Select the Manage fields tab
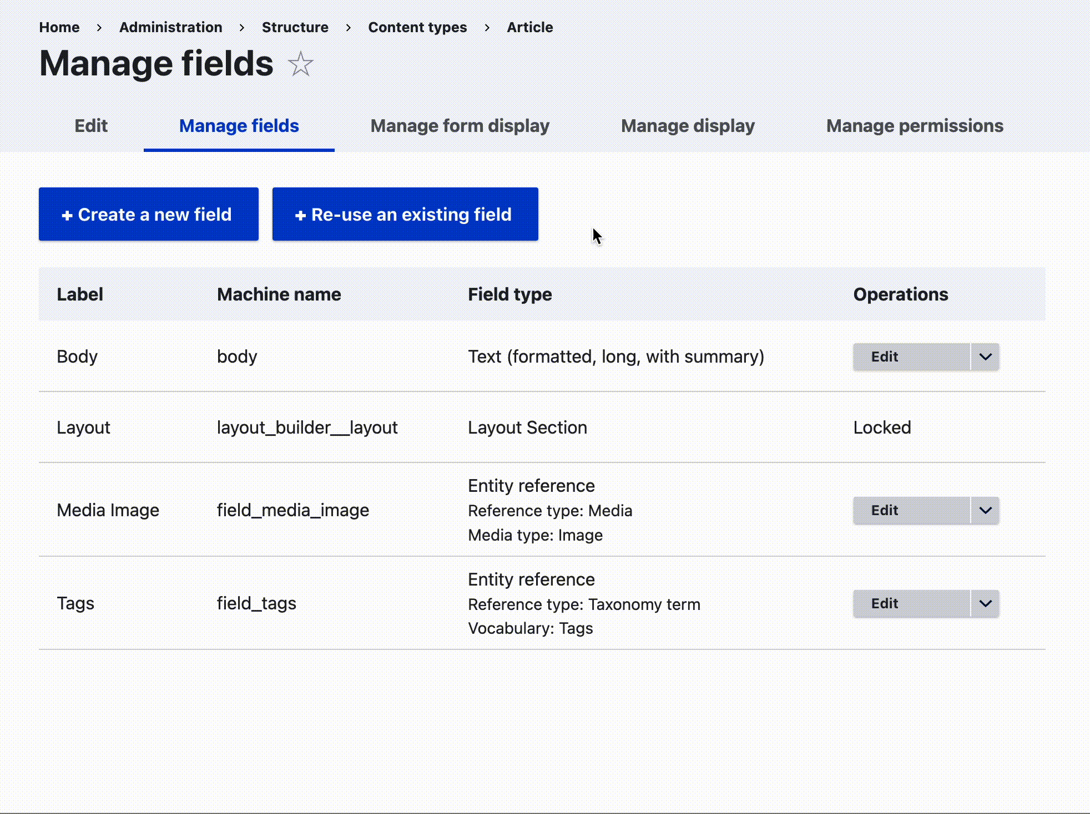Screen dimensions: 1090x814 coord(239,126)
